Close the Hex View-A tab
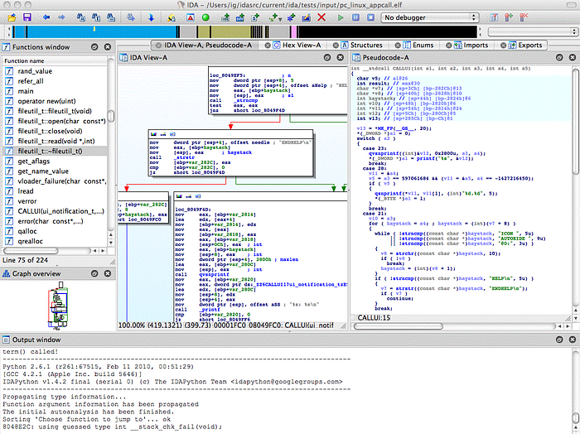 coord(268,45)
